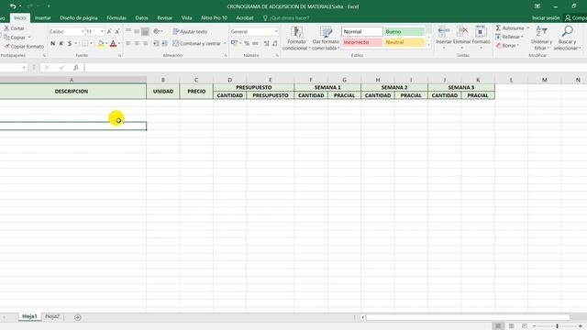Click Combinar y centrar button
The image size is (587, 330).
(x=196, y=44)
